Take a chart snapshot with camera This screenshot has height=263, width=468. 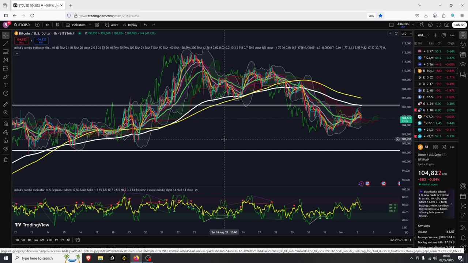(x=447, y=25)
